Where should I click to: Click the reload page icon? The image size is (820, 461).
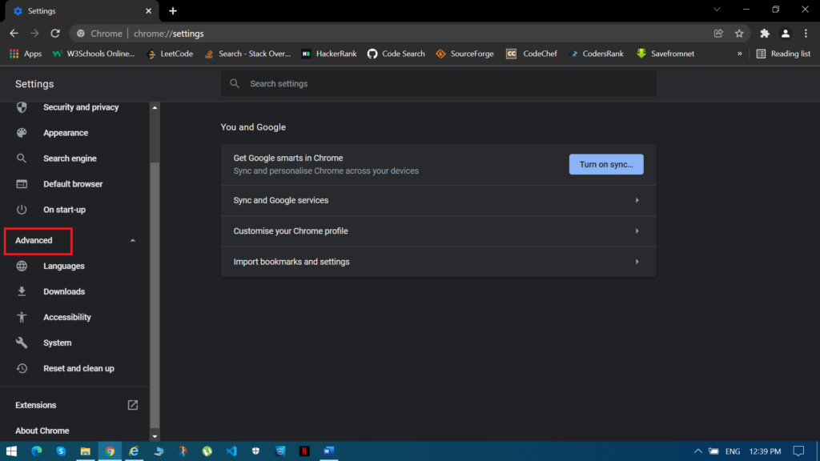coord(55,34)
